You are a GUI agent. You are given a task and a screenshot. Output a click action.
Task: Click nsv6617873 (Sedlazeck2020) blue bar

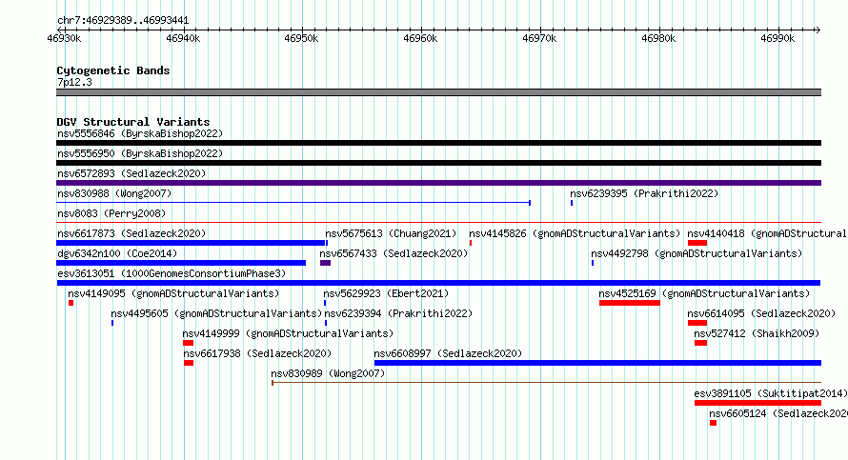[x=192, y=243]
